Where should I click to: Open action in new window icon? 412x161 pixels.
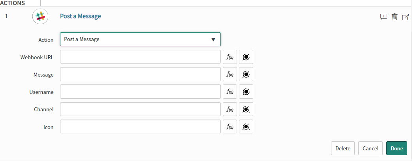(x=405, y=17)
